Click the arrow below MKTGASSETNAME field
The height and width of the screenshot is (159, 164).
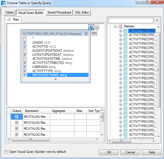click(55, 79)
